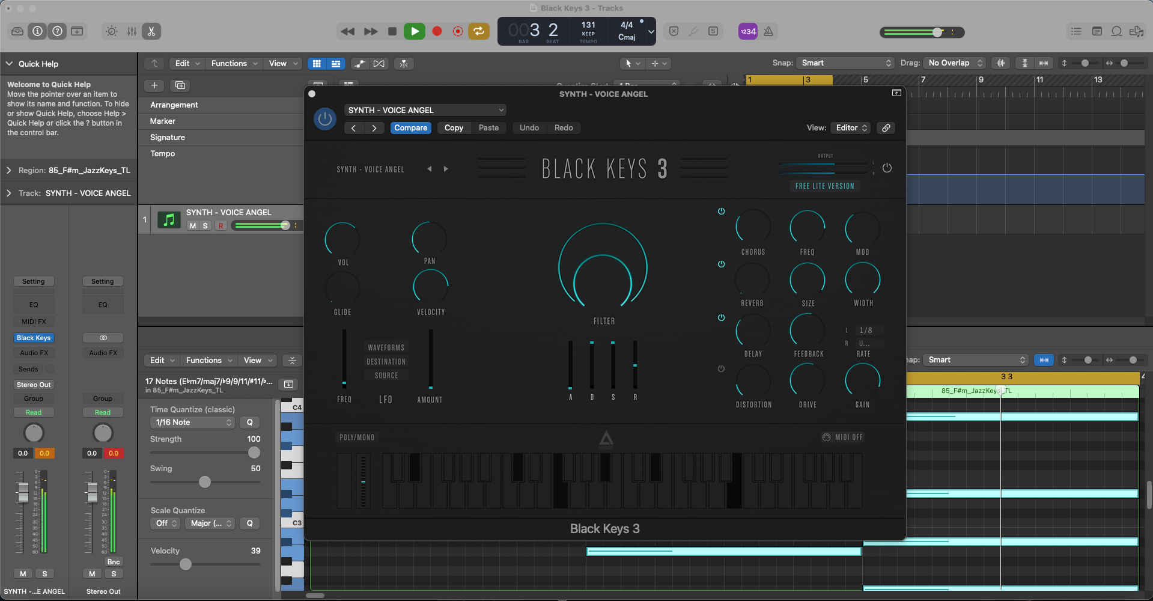The image size is (1153, 601).
Task: Click the Swing slider handle
Action: 205,482
